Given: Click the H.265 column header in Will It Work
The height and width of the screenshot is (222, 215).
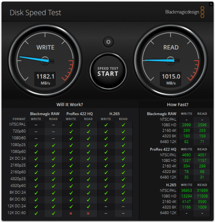Looking at the screenshot, I should 114,114.
